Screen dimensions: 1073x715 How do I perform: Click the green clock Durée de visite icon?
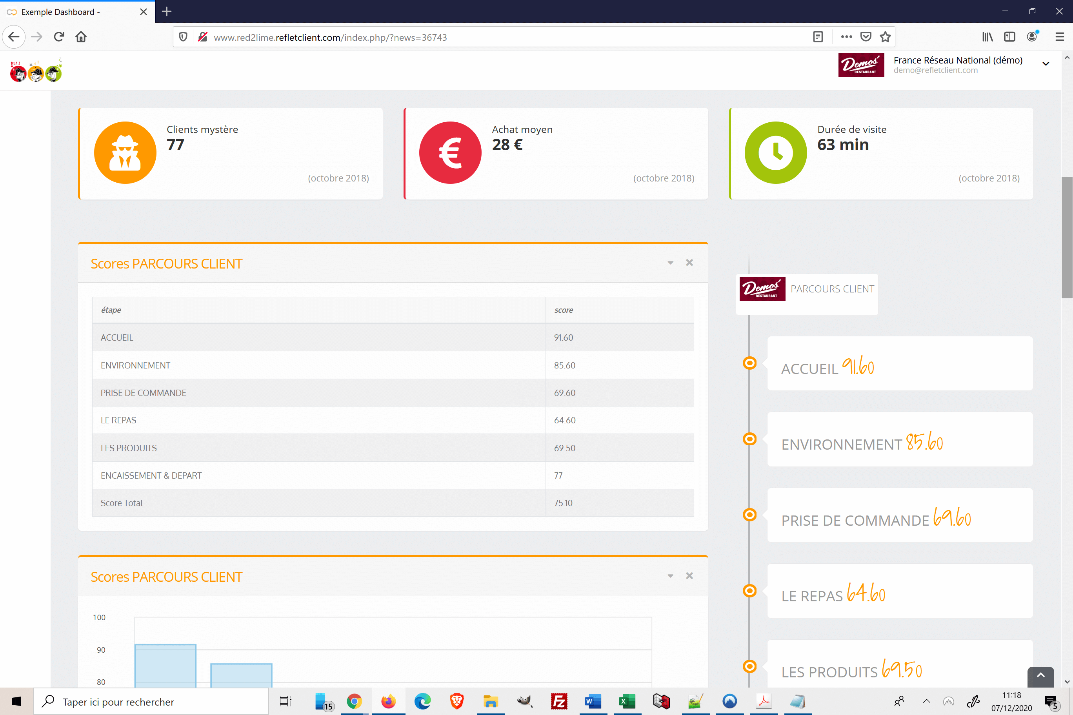[775, 153]
